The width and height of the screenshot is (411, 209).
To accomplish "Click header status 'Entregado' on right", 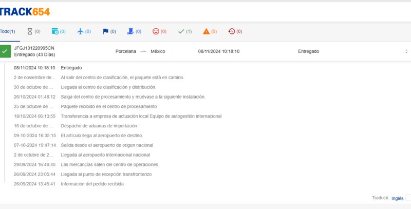I will coord(309,51).
